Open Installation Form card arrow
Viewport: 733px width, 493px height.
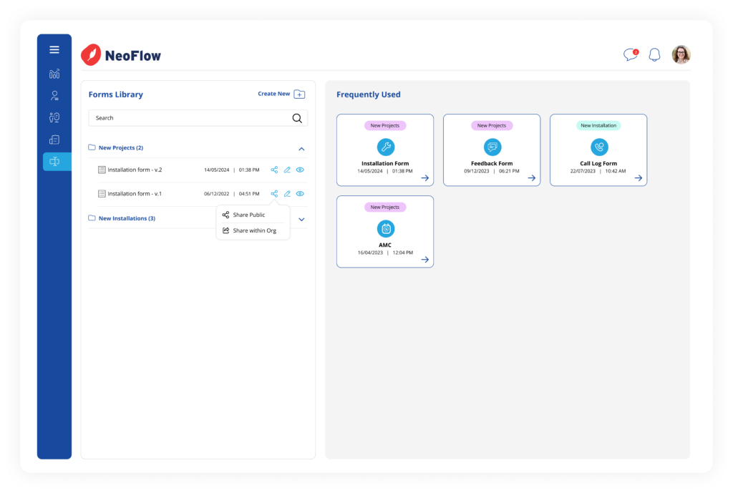(x=425, y=178)
